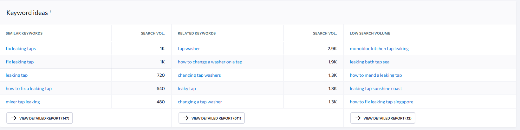This screenshot has height=130, width=520.
Task: Open the 'tap washer' related keyword
Action: coord(189,49)
